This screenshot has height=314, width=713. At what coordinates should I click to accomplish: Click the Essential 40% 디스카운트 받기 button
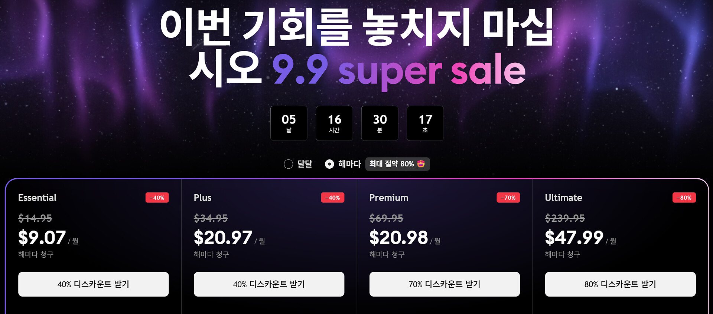[94, 284]
